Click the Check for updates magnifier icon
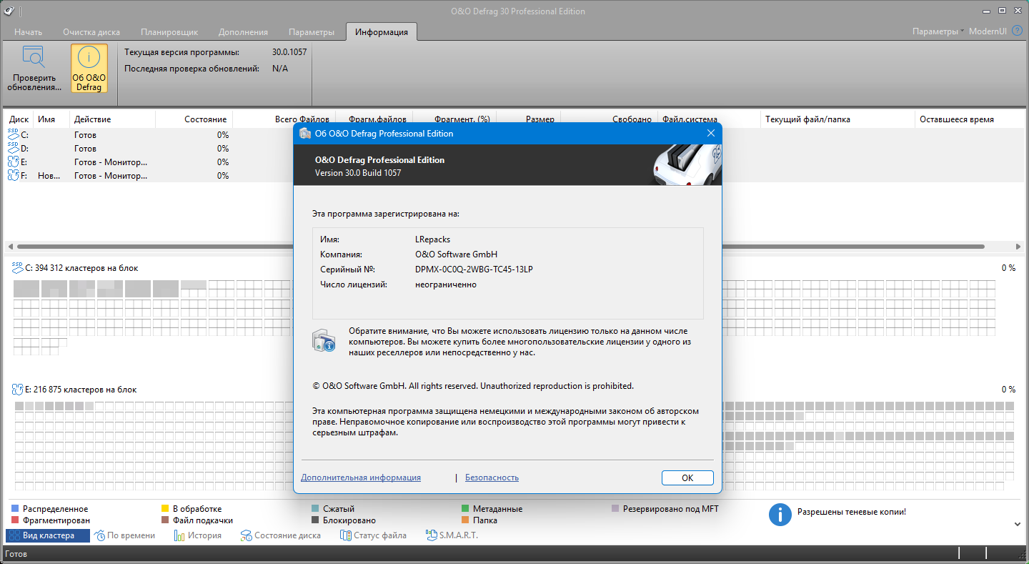1029x564 pixels. click(x=34, y=58)
